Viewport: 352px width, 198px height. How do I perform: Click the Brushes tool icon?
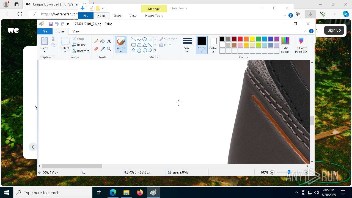tap(121, 41)
